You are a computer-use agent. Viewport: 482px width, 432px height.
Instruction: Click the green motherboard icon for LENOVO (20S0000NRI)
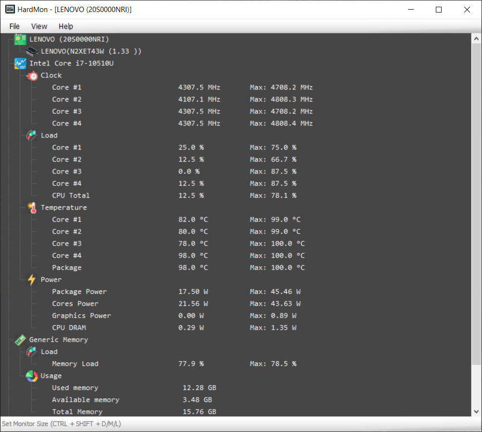(20, 39)
